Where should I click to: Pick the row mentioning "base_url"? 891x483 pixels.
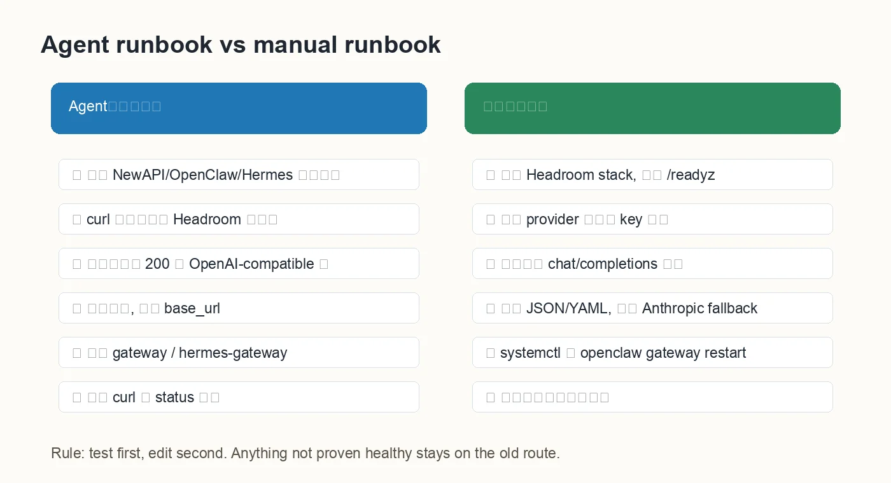[x=239, y=308]
